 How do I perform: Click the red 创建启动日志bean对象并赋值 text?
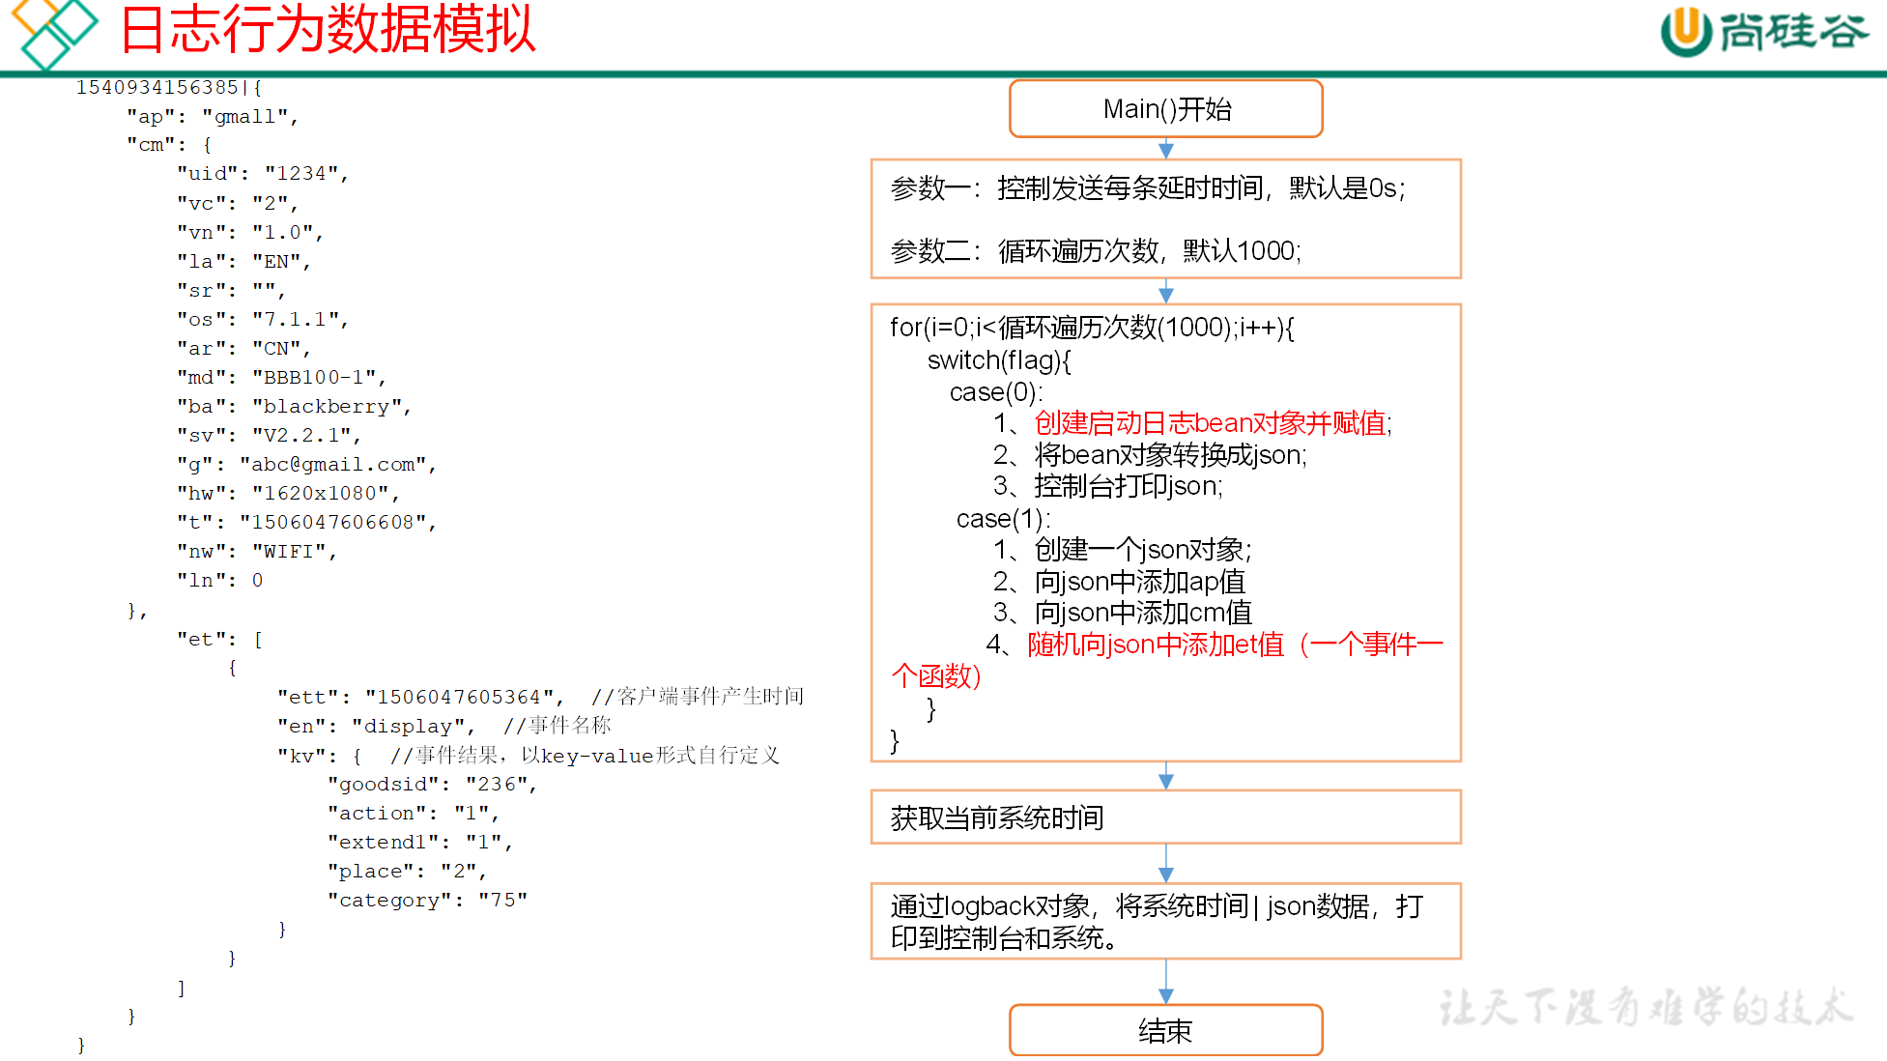[x=1212, y=423]
